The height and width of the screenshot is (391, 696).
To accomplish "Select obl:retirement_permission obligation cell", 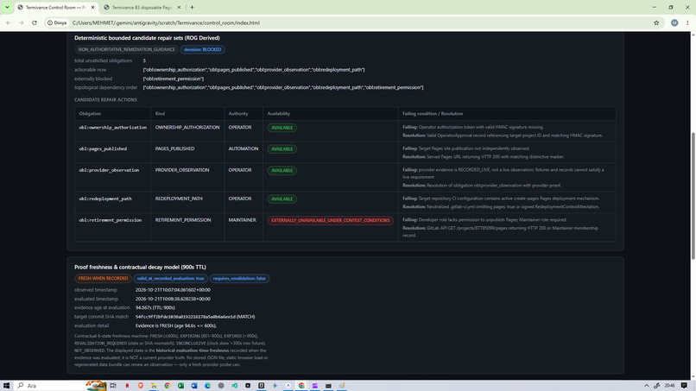I will pos(113,227).
